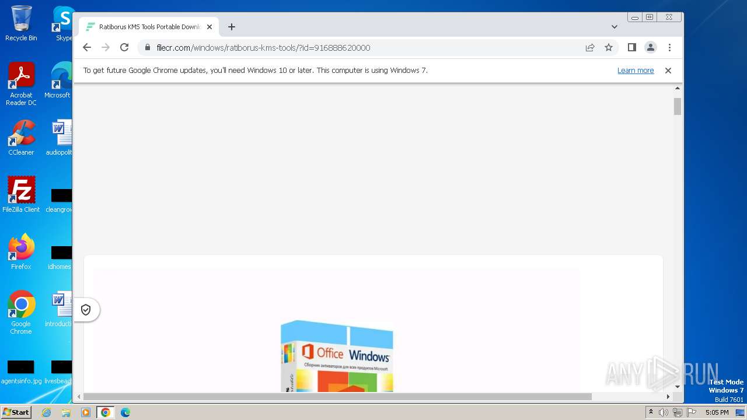Open Windows Explorer folder from taskbar
Image resolution: width=747 pixels, height=420 pixels.
click(x=66, y=412)
